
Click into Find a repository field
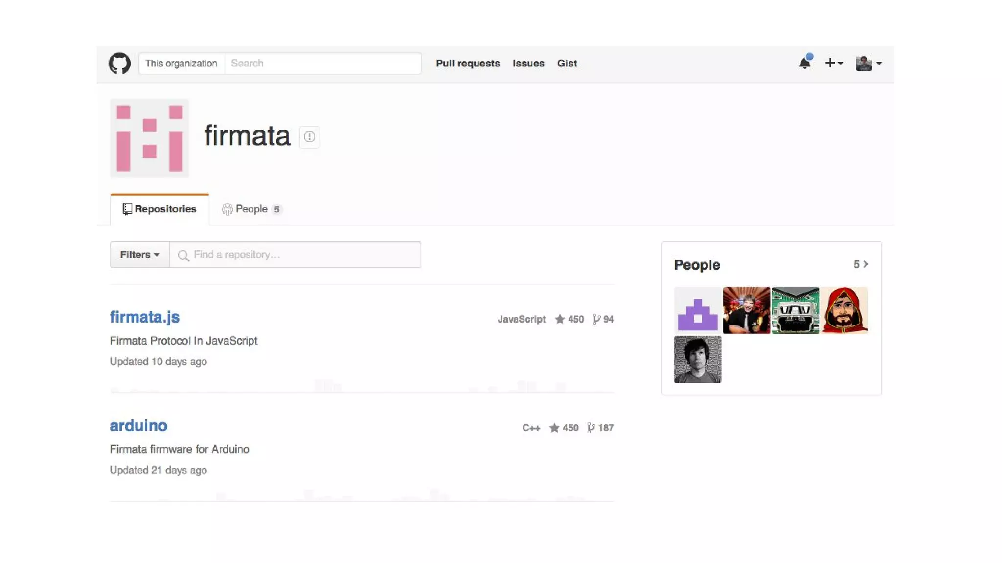[303, 255]
